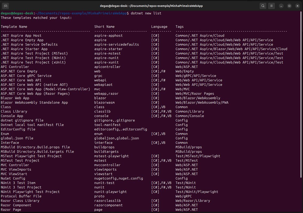This screenshot has height=213, width=303.
Task: Select 'nugetconfig,nuget.config' short name
Action: point(119,178)
